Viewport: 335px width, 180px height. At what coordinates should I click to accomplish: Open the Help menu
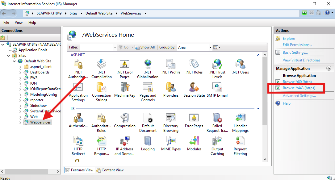coord(32,23)
